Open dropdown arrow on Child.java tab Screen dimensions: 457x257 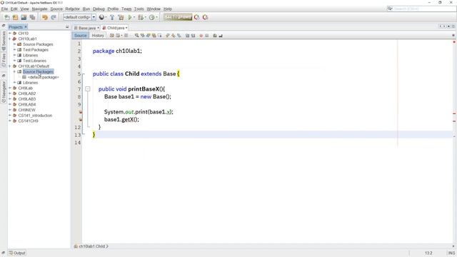[x=126, y=28]
